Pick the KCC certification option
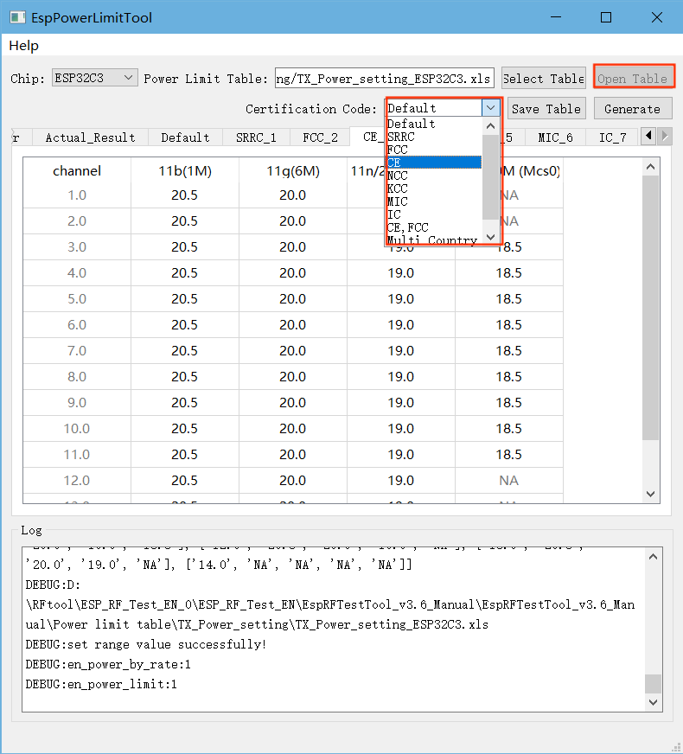Viewport: 683px width, 754px height. pyautogui.click(x=433, y=188)
